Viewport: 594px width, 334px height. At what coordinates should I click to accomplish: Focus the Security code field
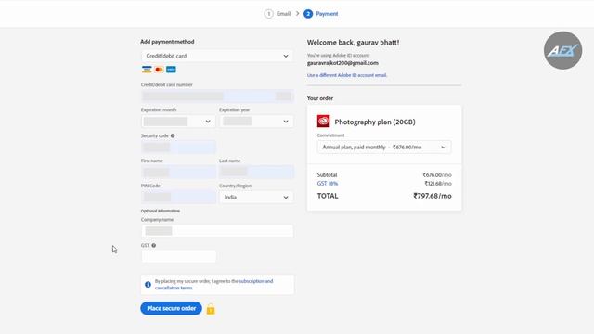178,147
